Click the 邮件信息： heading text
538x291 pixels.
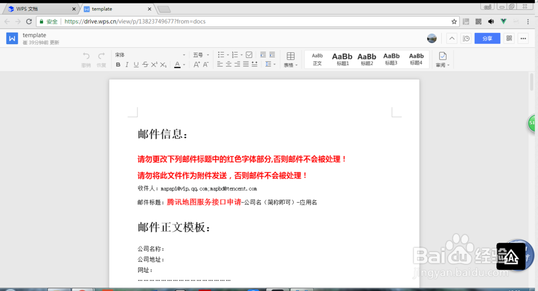162,134
